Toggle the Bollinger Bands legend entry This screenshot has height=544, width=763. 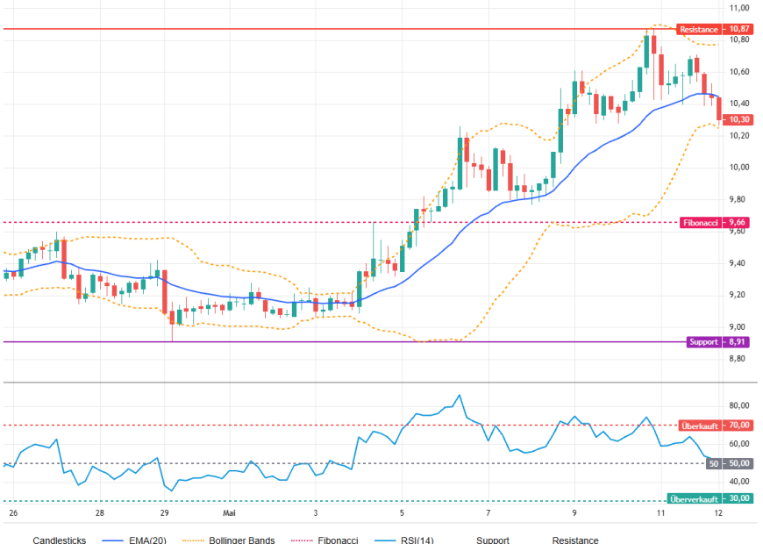tap(229, 540)
